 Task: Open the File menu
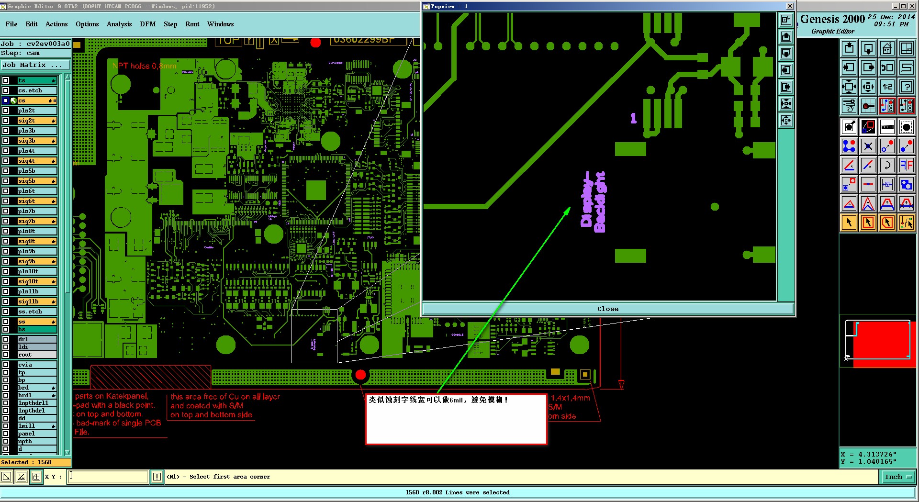point(11,24)
